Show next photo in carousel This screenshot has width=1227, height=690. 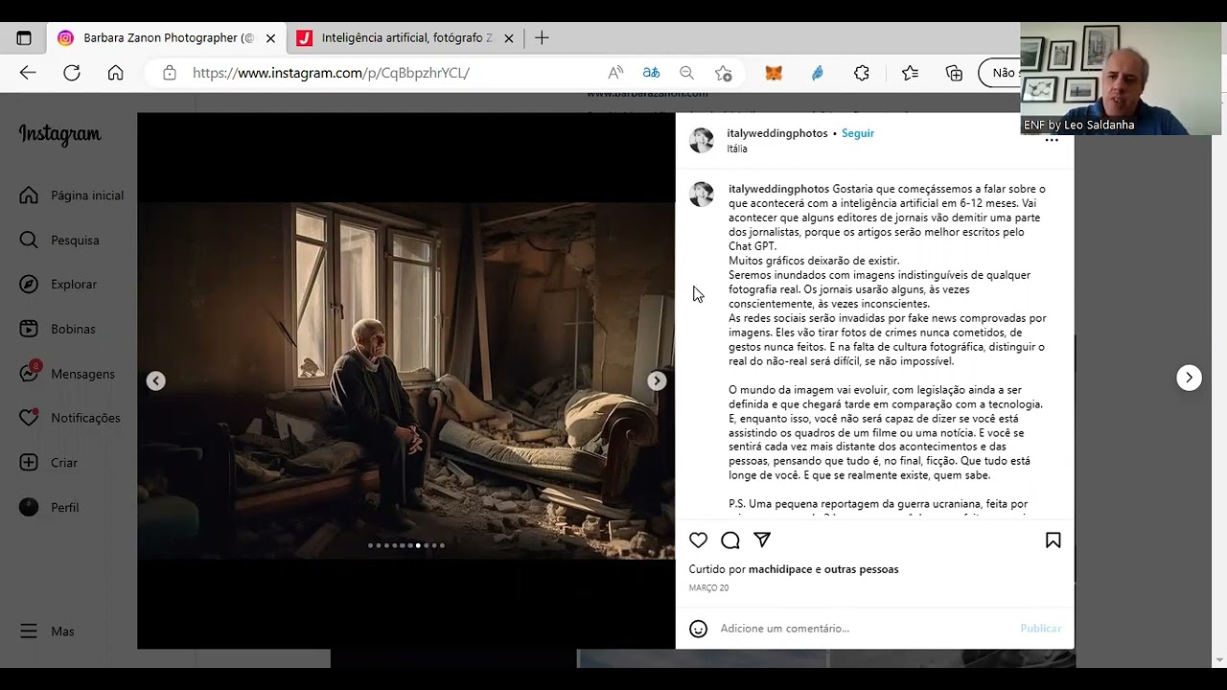pyautogui.click(x=657, y=381)
